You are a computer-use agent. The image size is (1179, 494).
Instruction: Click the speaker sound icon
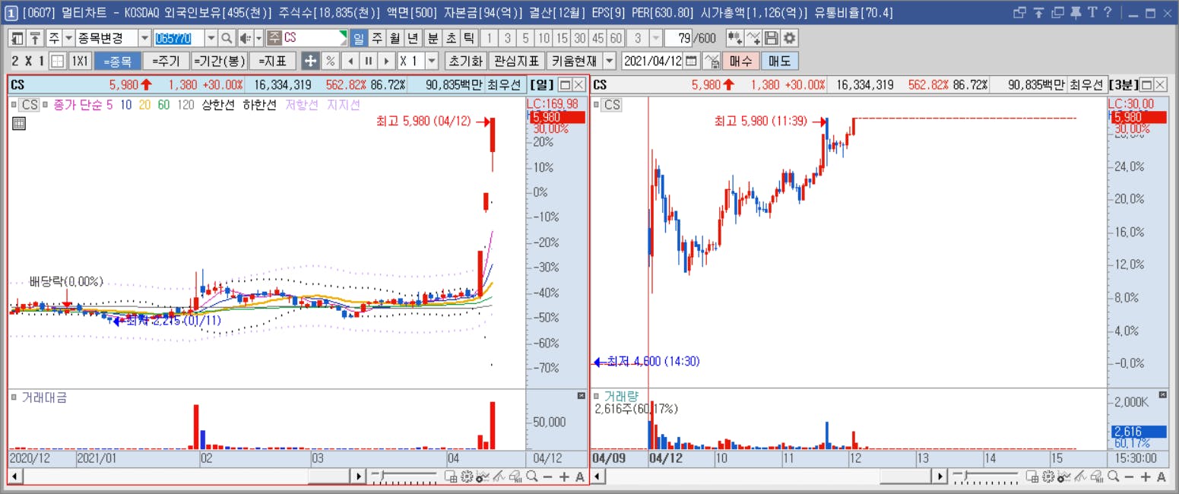(x=245, y=39)
